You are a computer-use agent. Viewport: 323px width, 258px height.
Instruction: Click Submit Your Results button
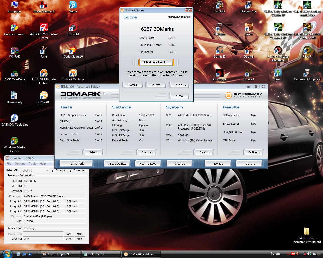[156, 62]
